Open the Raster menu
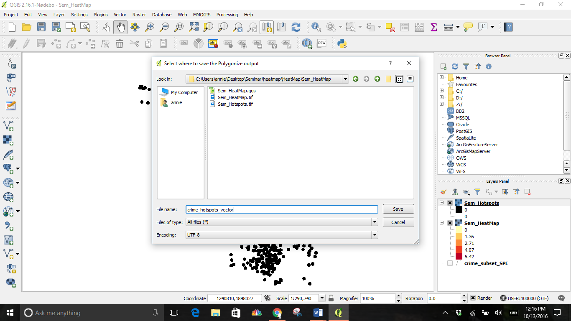Screen dimensions: 571x321 coord(139,15)
